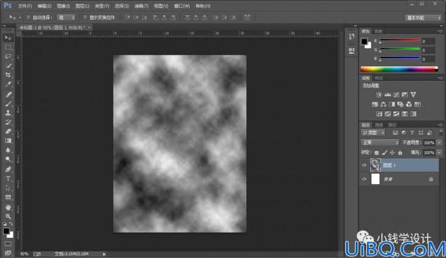The height and width of the screenshot is (258, 446).
Task: Select the Horizontal Type tool
Action: (x=8, y=179)
